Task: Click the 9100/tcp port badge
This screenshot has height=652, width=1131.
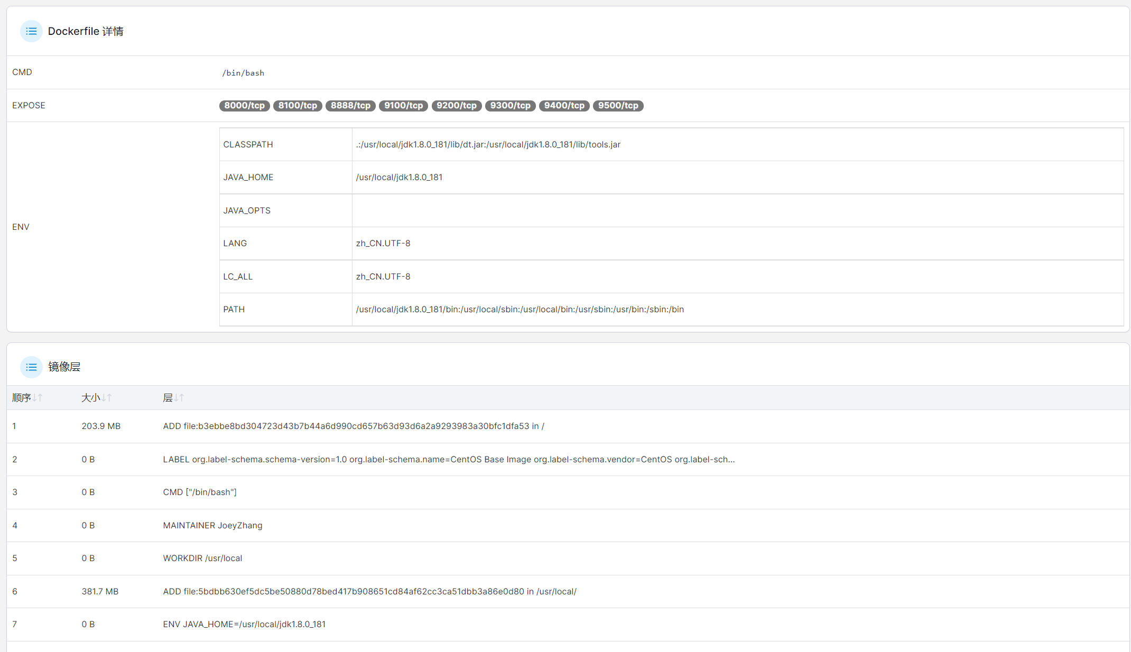Action: click(x=403, y=106)
